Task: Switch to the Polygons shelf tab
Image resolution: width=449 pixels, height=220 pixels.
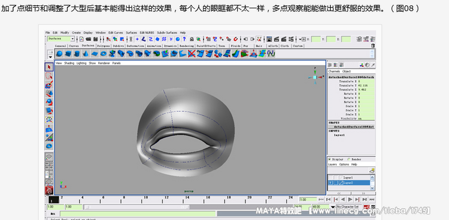Action: point(104,46)
